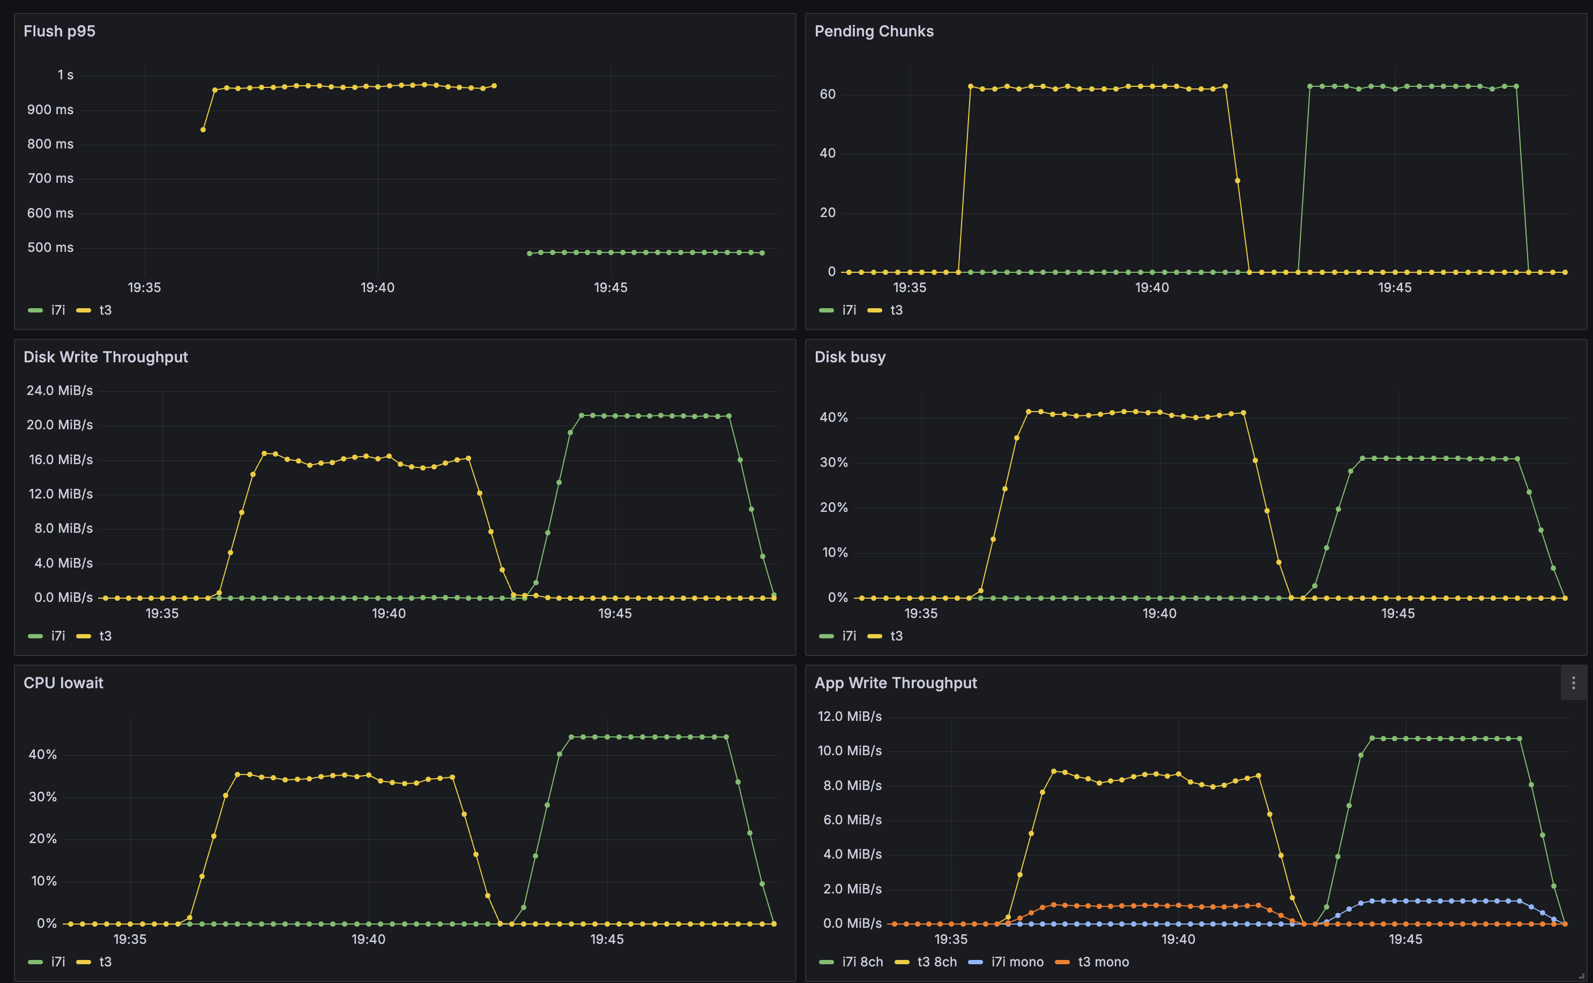The width and height of the screenshot is (1593, 983).
Task: Open the App Write Throughput panel menu icon
Action: pyautogui.click(x=1573, y=683)
